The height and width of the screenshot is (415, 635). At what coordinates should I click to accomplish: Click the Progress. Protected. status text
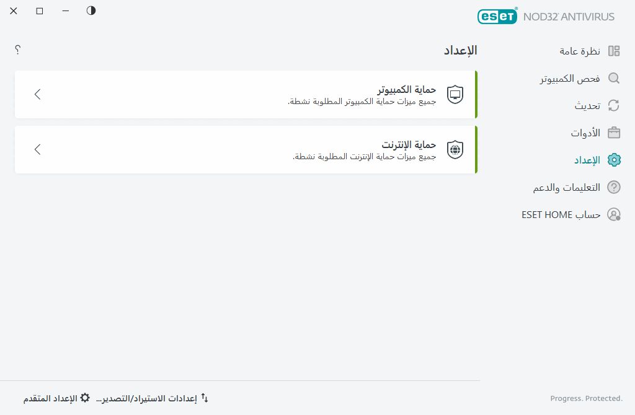585,398
